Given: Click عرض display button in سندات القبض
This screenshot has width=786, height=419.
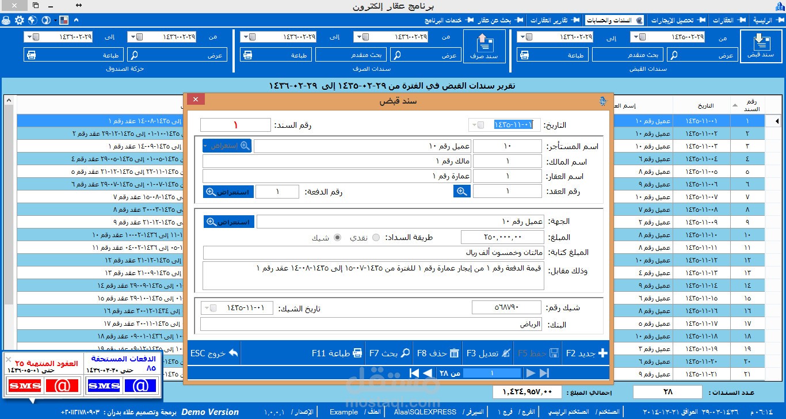Looking at the screenshot, I should tap(702, 55).
